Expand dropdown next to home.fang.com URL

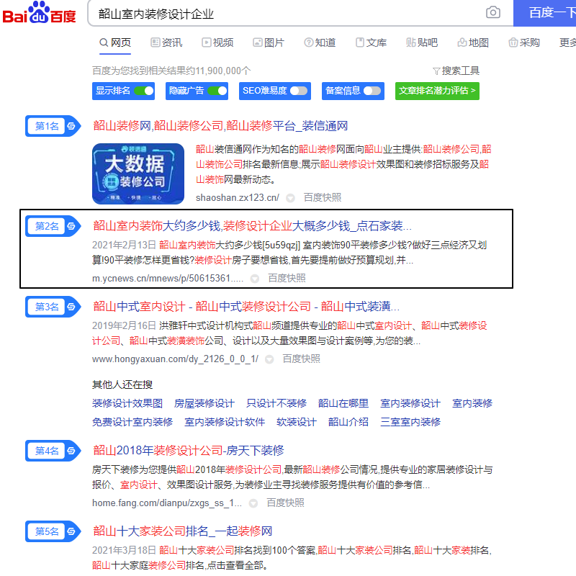253,503
